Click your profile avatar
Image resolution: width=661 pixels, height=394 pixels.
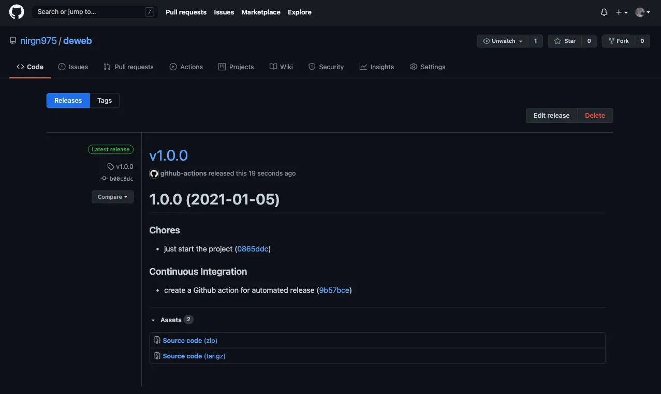click(x=639, y=11)
